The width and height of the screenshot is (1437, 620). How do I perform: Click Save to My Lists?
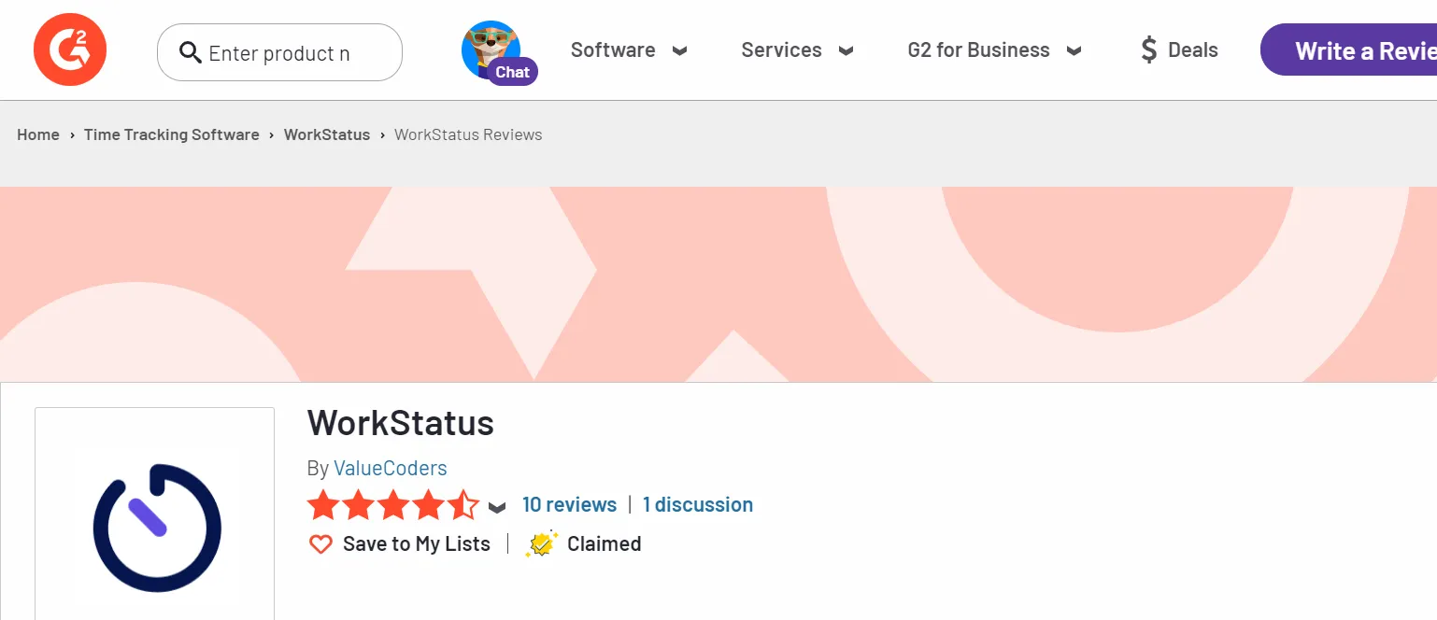coord(417,543)
